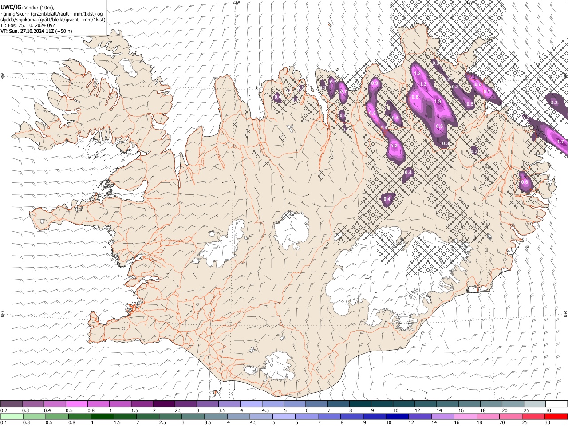
Task: Click the red swatch after 30 in the bottom legend row
Action: tap(556, 416)
